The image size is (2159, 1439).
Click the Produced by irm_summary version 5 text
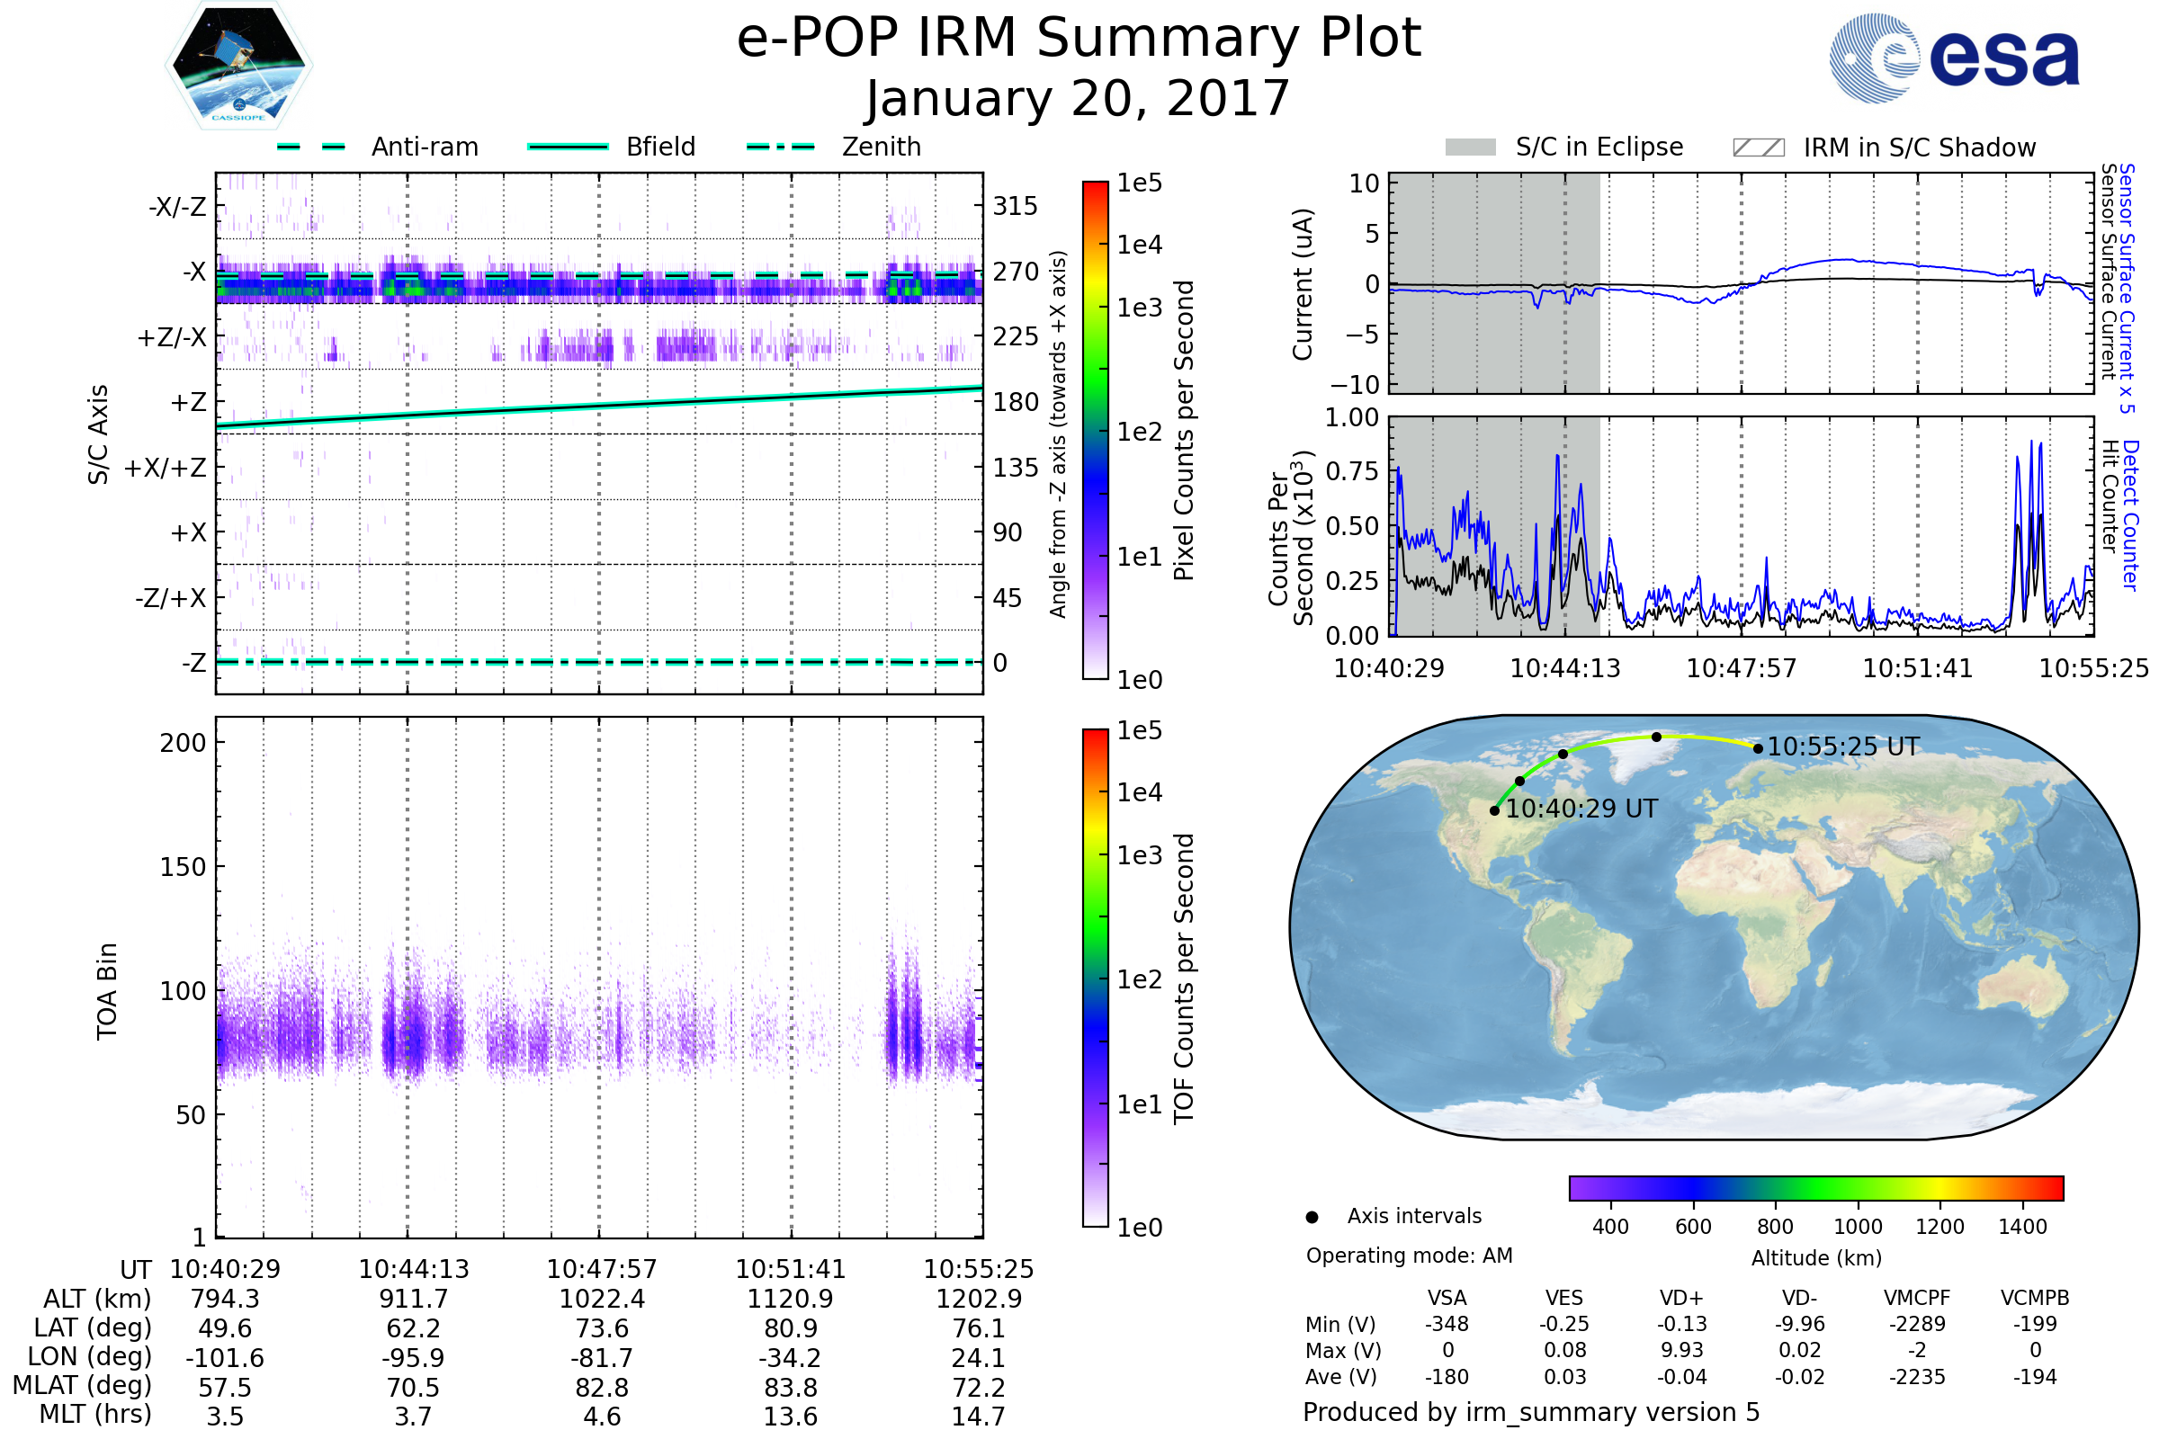(x=1530, y=1412)
